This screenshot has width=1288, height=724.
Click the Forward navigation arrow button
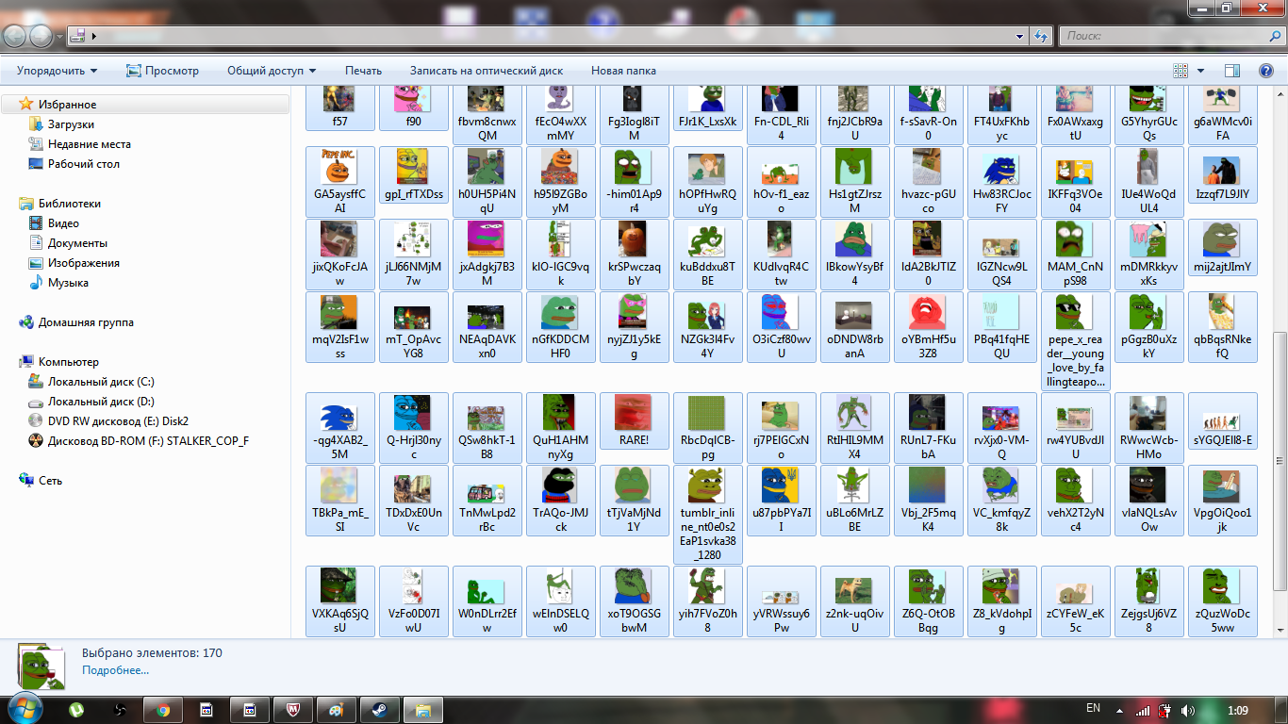[x=41, y=36]
